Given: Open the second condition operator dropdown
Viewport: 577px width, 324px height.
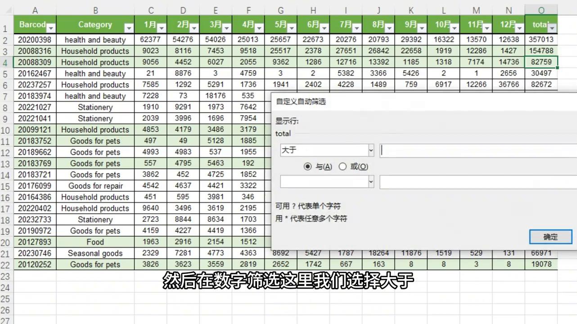Looking at the screenshot, I should (x=370, y=181).
